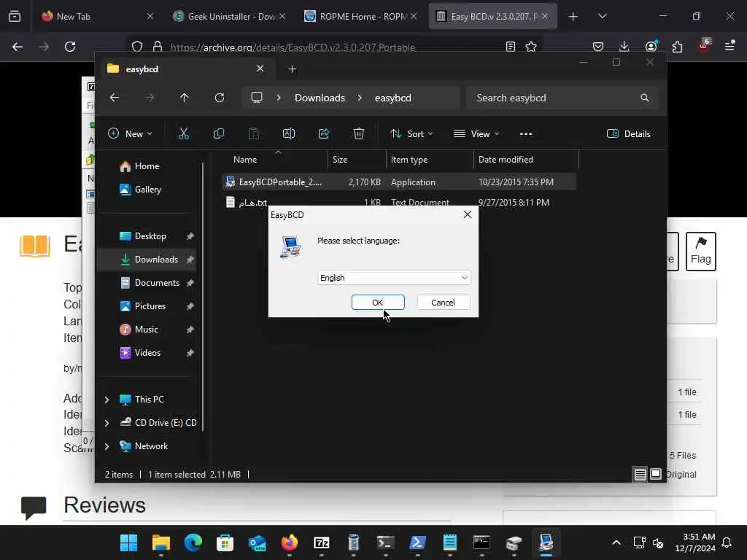Open Microsoft Edge from taskbar

193,542
